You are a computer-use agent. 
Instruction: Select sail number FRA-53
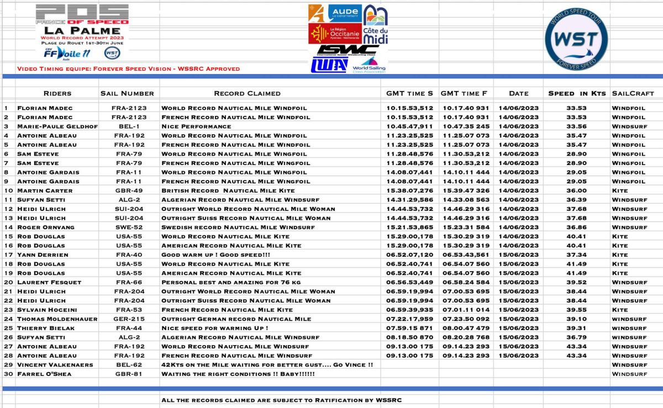[129, 310]
